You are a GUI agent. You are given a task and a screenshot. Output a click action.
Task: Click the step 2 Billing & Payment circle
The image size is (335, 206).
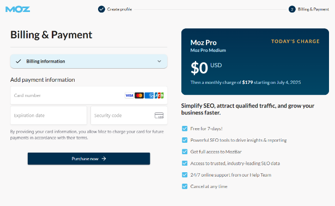click(x=292, y=9)
